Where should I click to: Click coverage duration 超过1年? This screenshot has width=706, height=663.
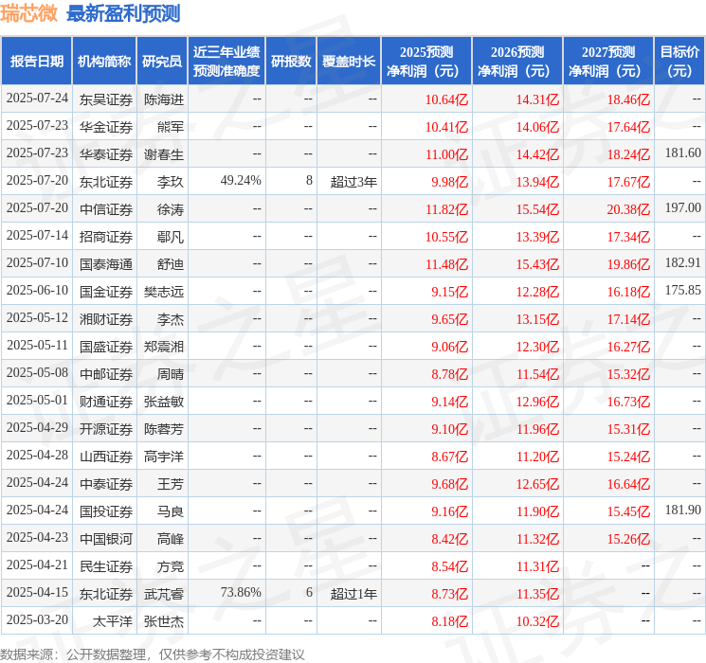click(353, 594)
